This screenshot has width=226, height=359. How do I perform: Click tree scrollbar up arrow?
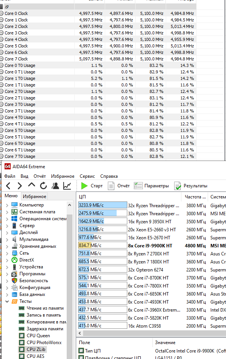[x=69, y=205]
